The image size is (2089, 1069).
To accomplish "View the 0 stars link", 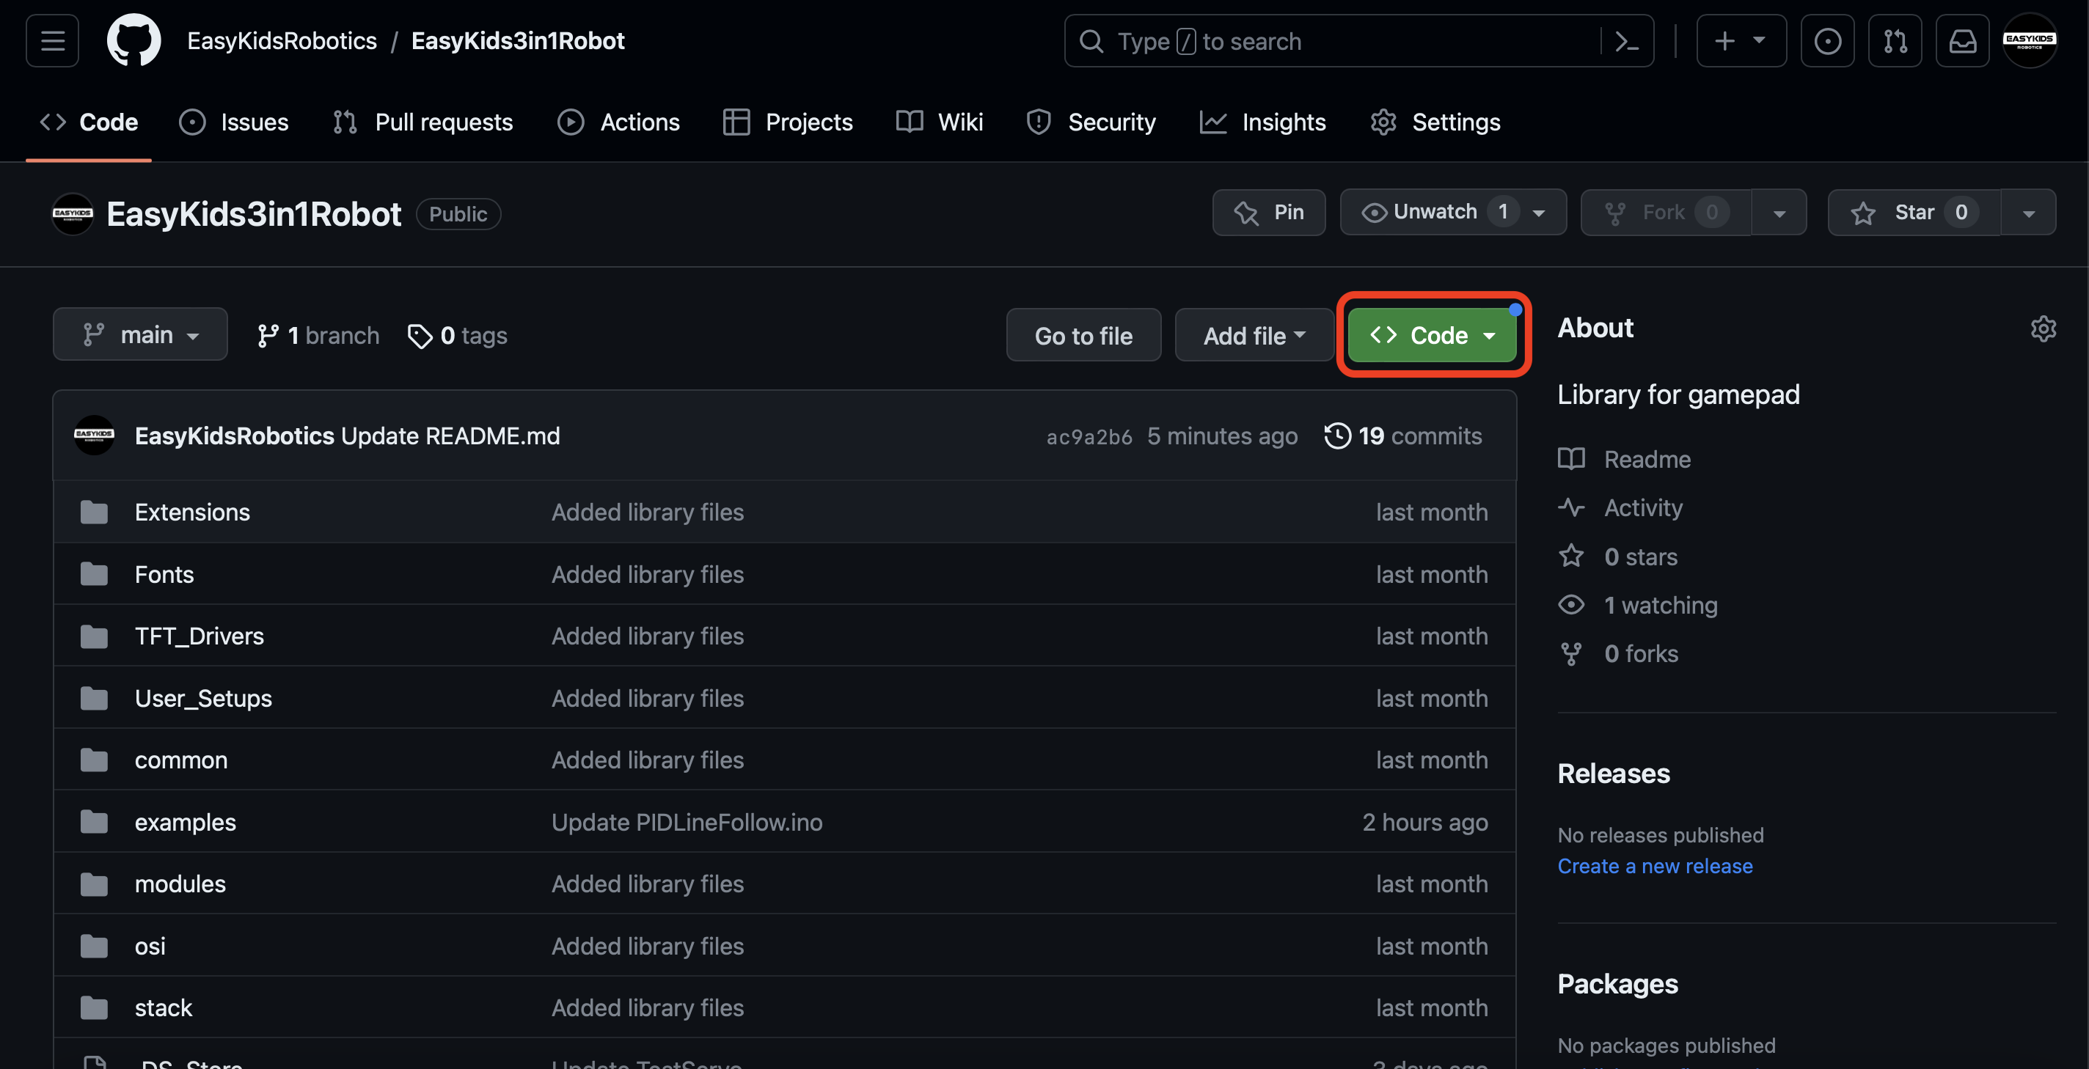I will click(1617, 556).
